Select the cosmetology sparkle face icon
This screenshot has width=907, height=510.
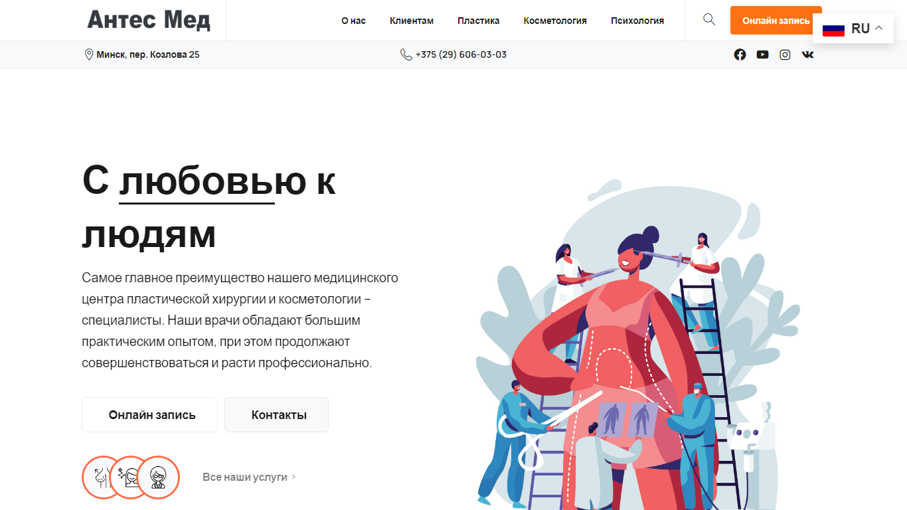point(131,477)
